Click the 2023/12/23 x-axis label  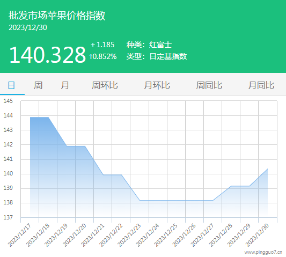129,236
